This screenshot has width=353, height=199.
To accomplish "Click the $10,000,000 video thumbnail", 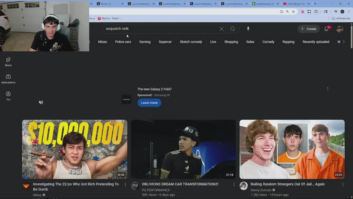I will tap(75, 149).
